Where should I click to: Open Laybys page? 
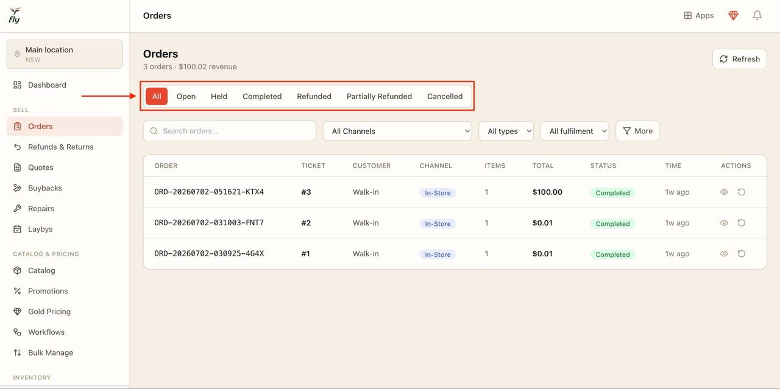[65, 230]
